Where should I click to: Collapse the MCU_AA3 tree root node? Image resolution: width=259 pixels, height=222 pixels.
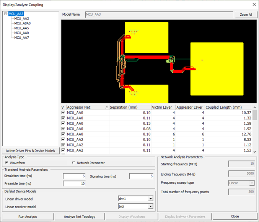coord(5,14)
